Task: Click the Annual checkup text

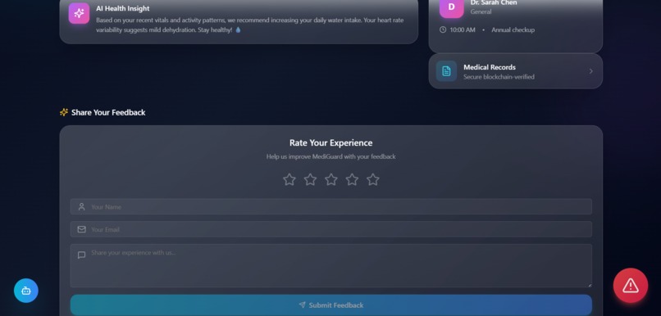Action: (513, 29)
